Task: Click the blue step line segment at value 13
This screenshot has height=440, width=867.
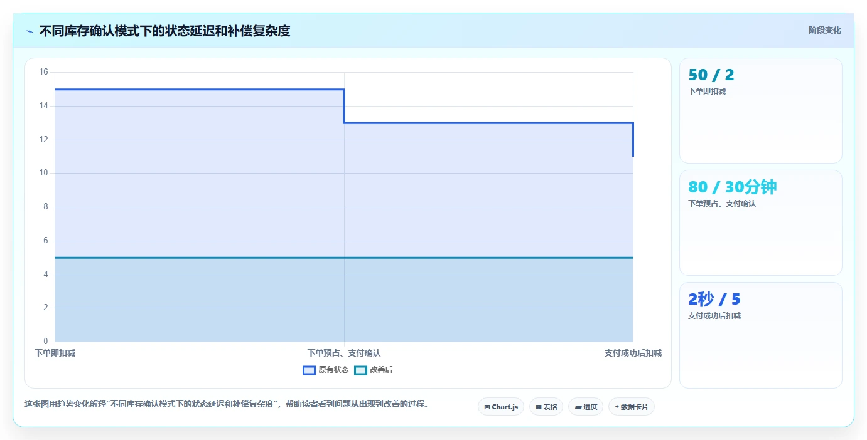Action: 488,123
